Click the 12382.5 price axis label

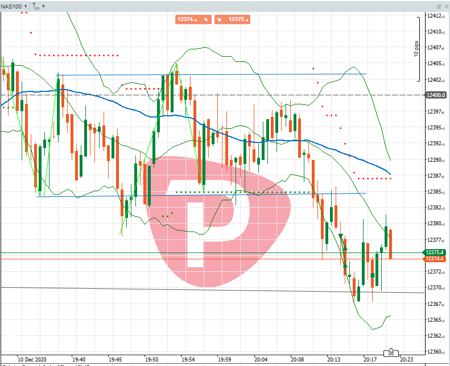(x=436, y=208)
